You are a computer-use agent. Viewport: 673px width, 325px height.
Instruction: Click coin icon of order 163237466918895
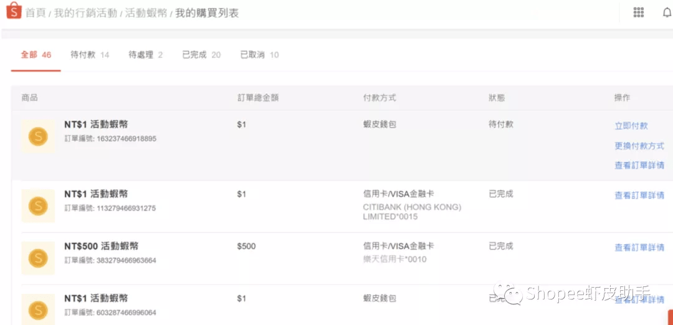[x=38, y=137]
